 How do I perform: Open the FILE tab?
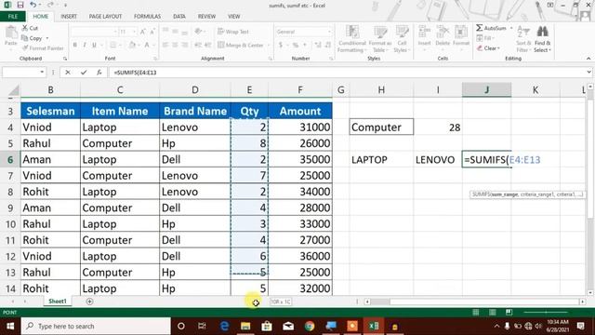13,17
